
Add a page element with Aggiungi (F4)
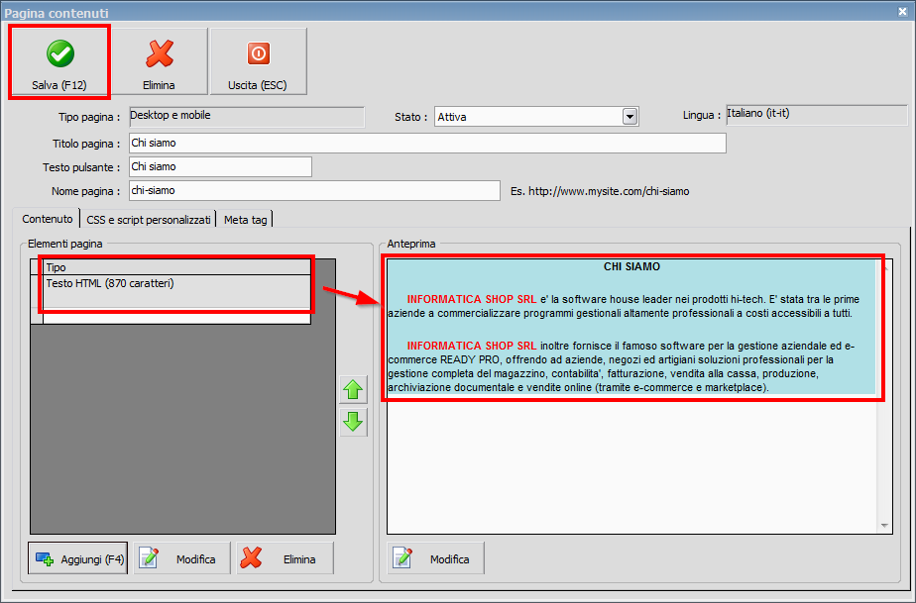pos(77,558)
